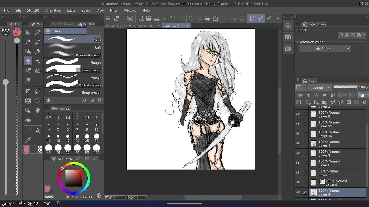Toggle lock checkbox beside Layer 3

point(305,153)
